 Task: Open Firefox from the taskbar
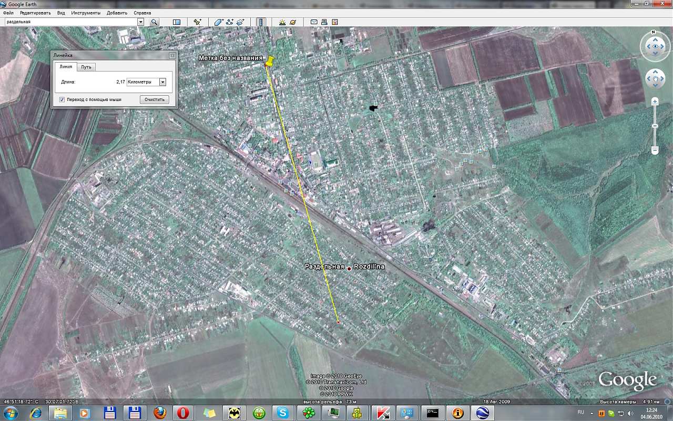(159, 413)
